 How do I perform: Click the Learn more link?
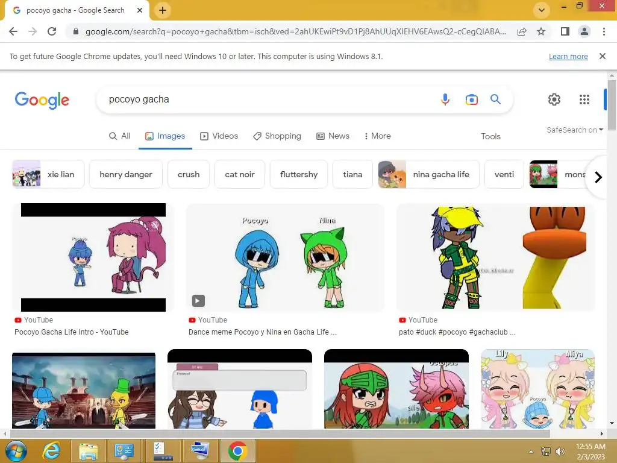[x=568, y=56]
